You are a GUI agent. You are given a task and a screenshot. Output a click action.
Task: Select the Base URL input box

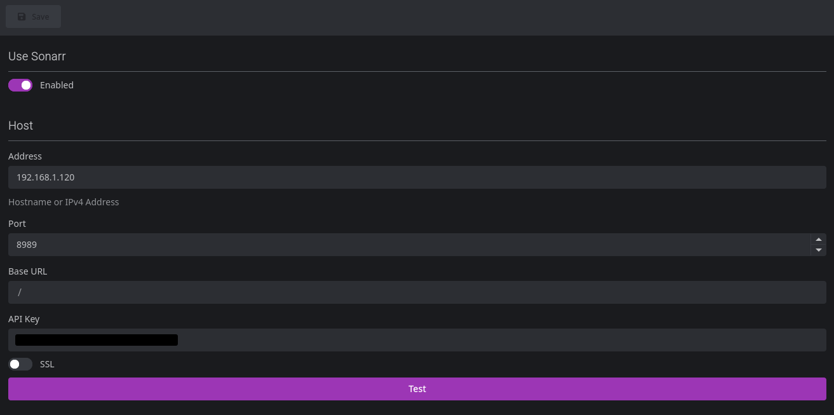coord(417,292)
